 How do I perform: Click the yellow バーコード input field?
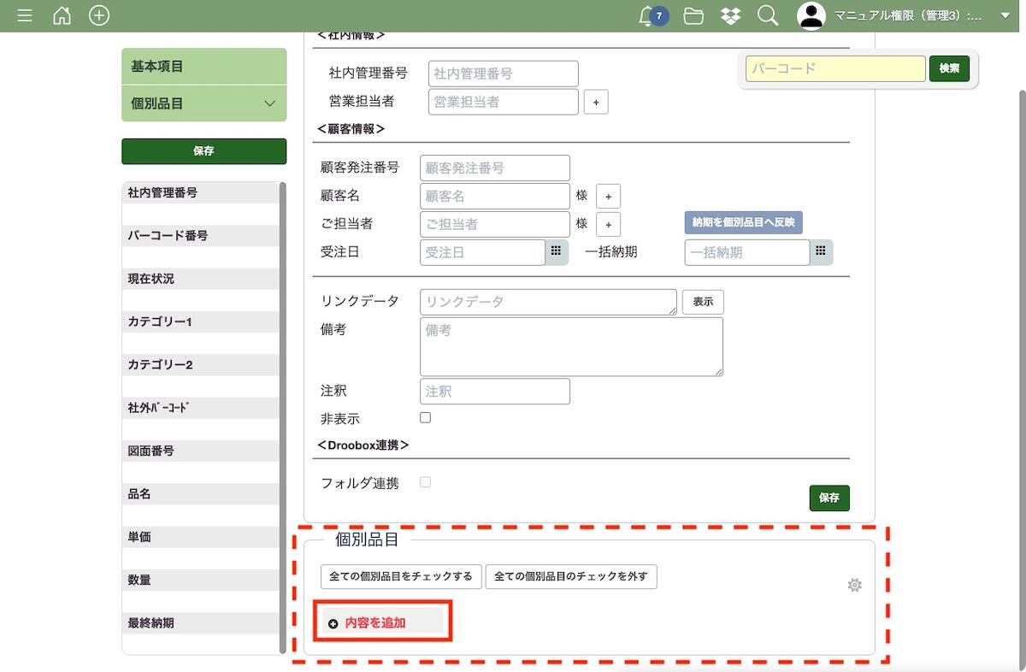pos(834,68)
